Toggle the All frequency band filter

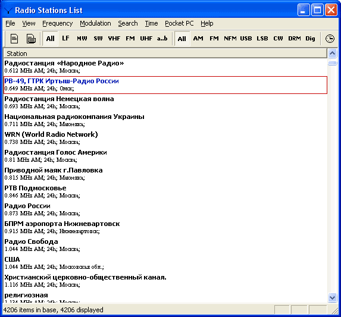[50, 39]
